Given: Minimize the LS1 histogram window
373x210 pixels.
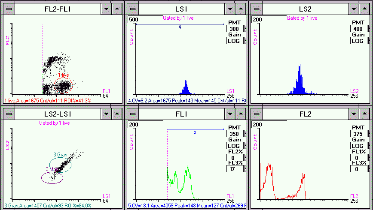Looking at the screenshot, I should 231,8.
